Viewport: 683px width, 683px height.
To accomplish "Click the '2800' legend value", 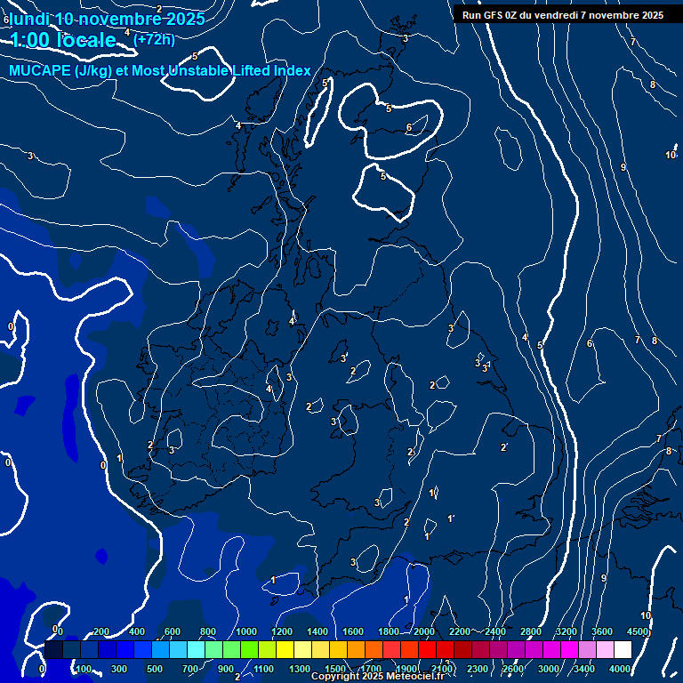I will (x=531, y=631).
